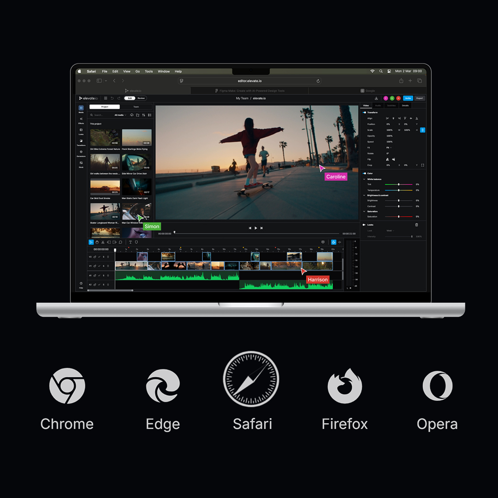Switch to Review mode
Viewport: 498px width, 498px height.
[x=141, y=98]
